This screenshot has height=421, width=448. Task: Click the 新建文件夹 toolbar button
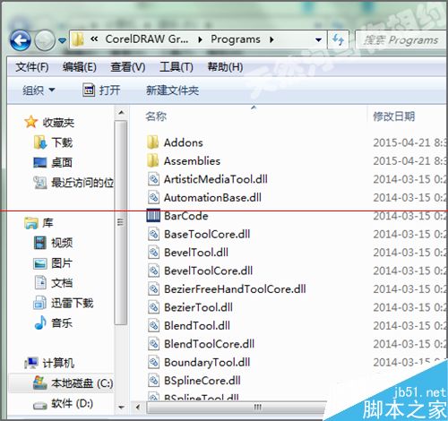pyautogui.click(x=172, y=90)
